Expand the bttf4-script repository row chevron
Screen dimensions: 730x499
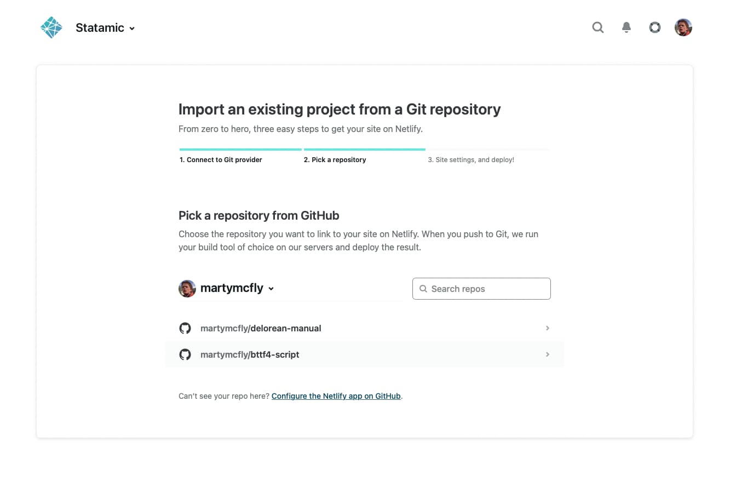(x=547, y=354)
